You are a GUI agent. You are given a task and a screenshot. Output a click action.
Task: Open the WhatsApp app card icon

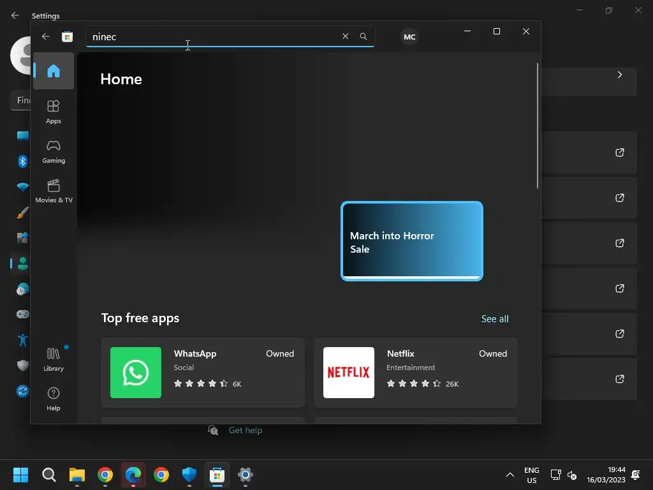[x=136, y=373]
